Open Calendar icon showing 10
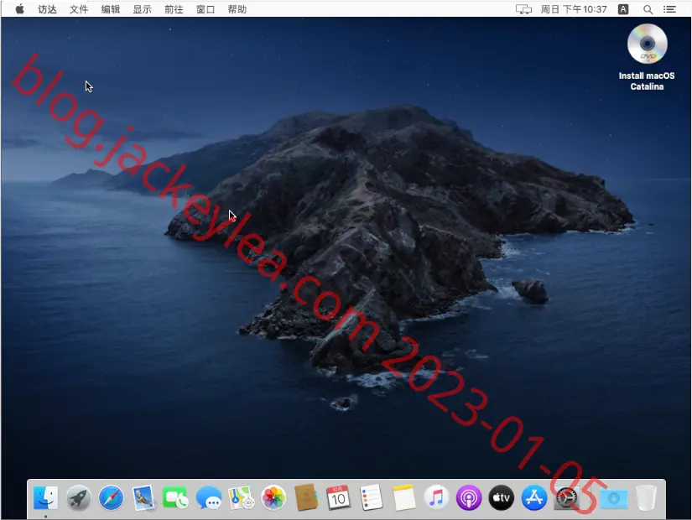 [339, 498]
